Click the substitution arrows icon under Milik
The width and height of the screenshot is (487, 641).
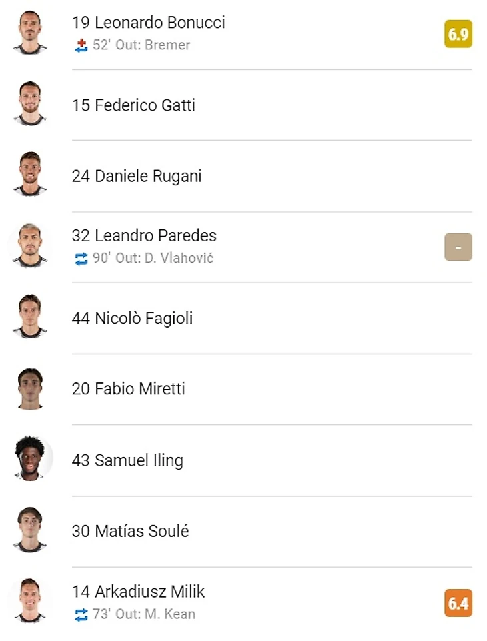(81, 615)
